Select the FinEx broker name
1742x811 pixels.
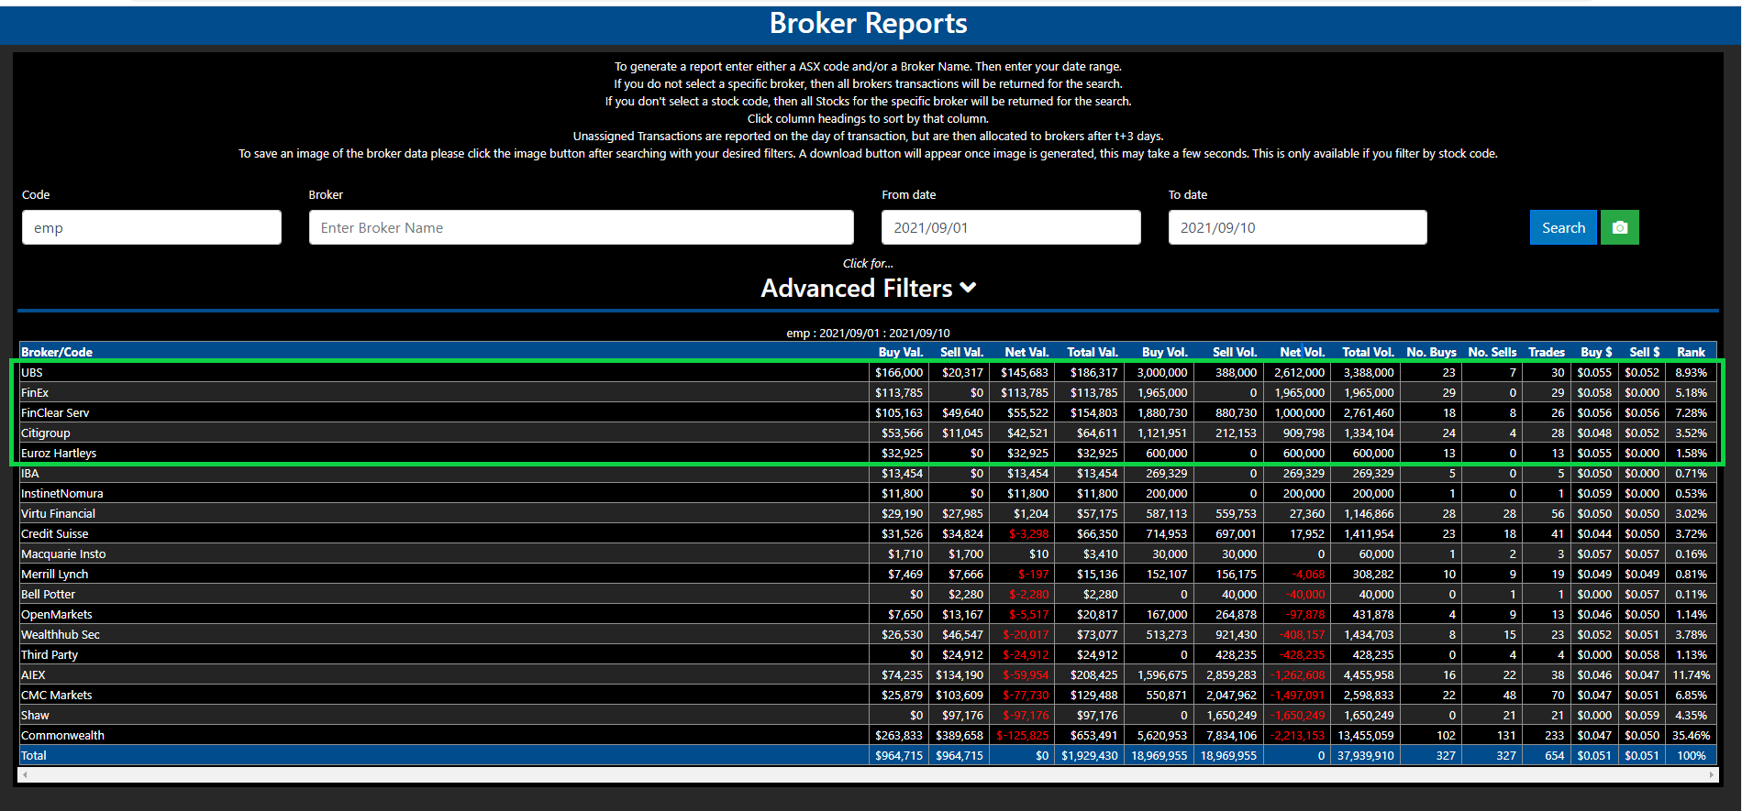point(35,392)
